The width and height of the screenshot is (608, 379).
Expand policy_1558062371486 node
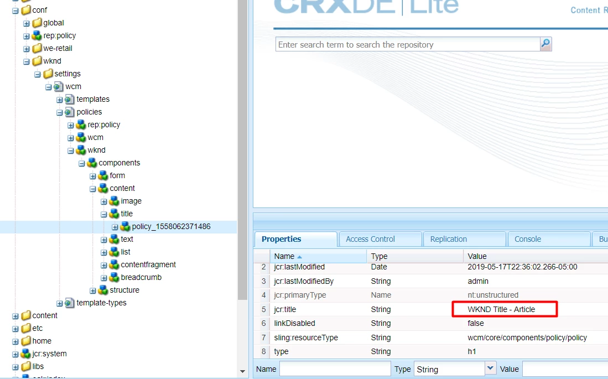coord(115,227)
